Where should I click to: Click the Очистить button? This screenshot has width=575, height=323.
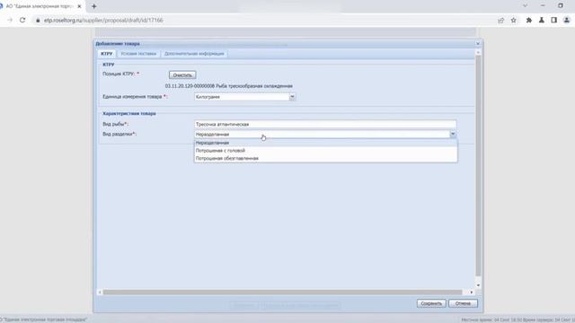(182, 75)
